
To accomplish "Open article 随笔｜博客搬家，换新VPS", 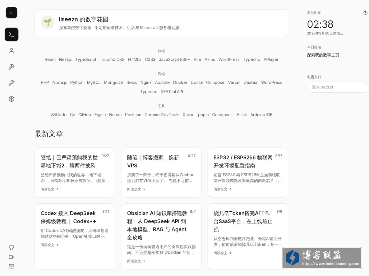I will tap(153, 161).
